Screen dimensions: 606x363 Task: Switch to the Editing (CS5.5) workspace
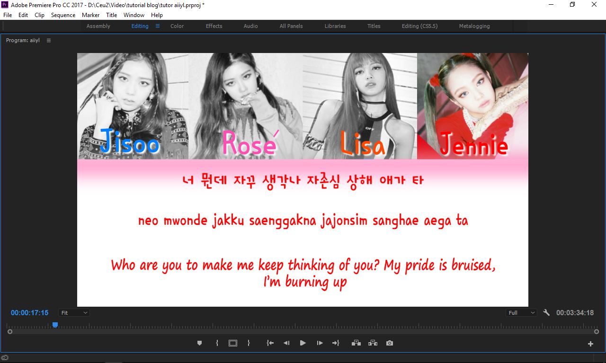coord(420,26)
